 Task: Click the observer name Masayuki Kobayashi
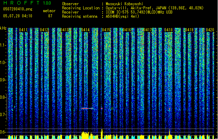[x=124, y=4]
